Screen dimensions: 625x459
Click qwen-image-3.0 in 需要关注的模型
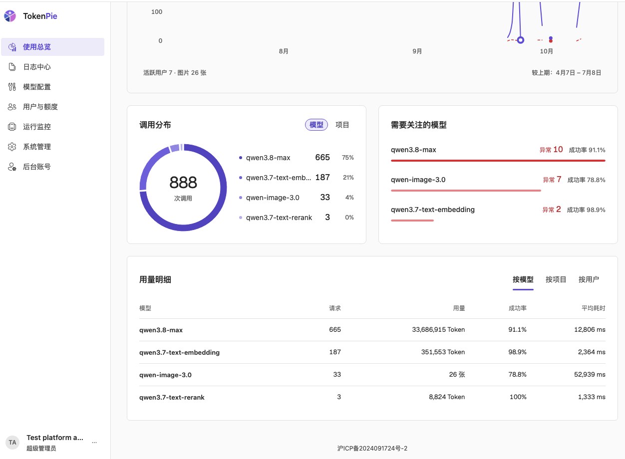point(418,180)
